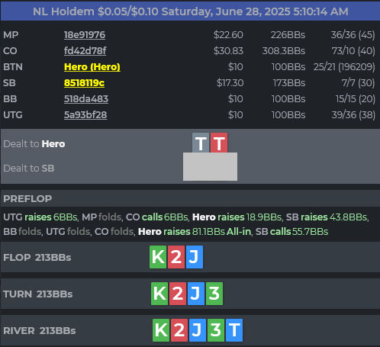The height and width of the screenshot is (347, 380).
Task: Click SB stack value $17.30
Action: click(230, 83)
